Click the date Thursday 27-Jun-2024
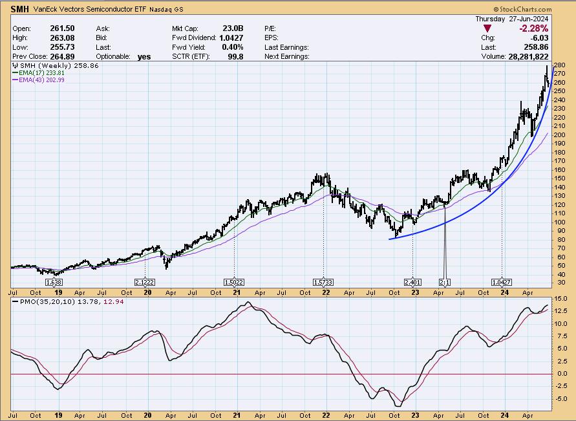Screen dimensions: 576x421 512,19
